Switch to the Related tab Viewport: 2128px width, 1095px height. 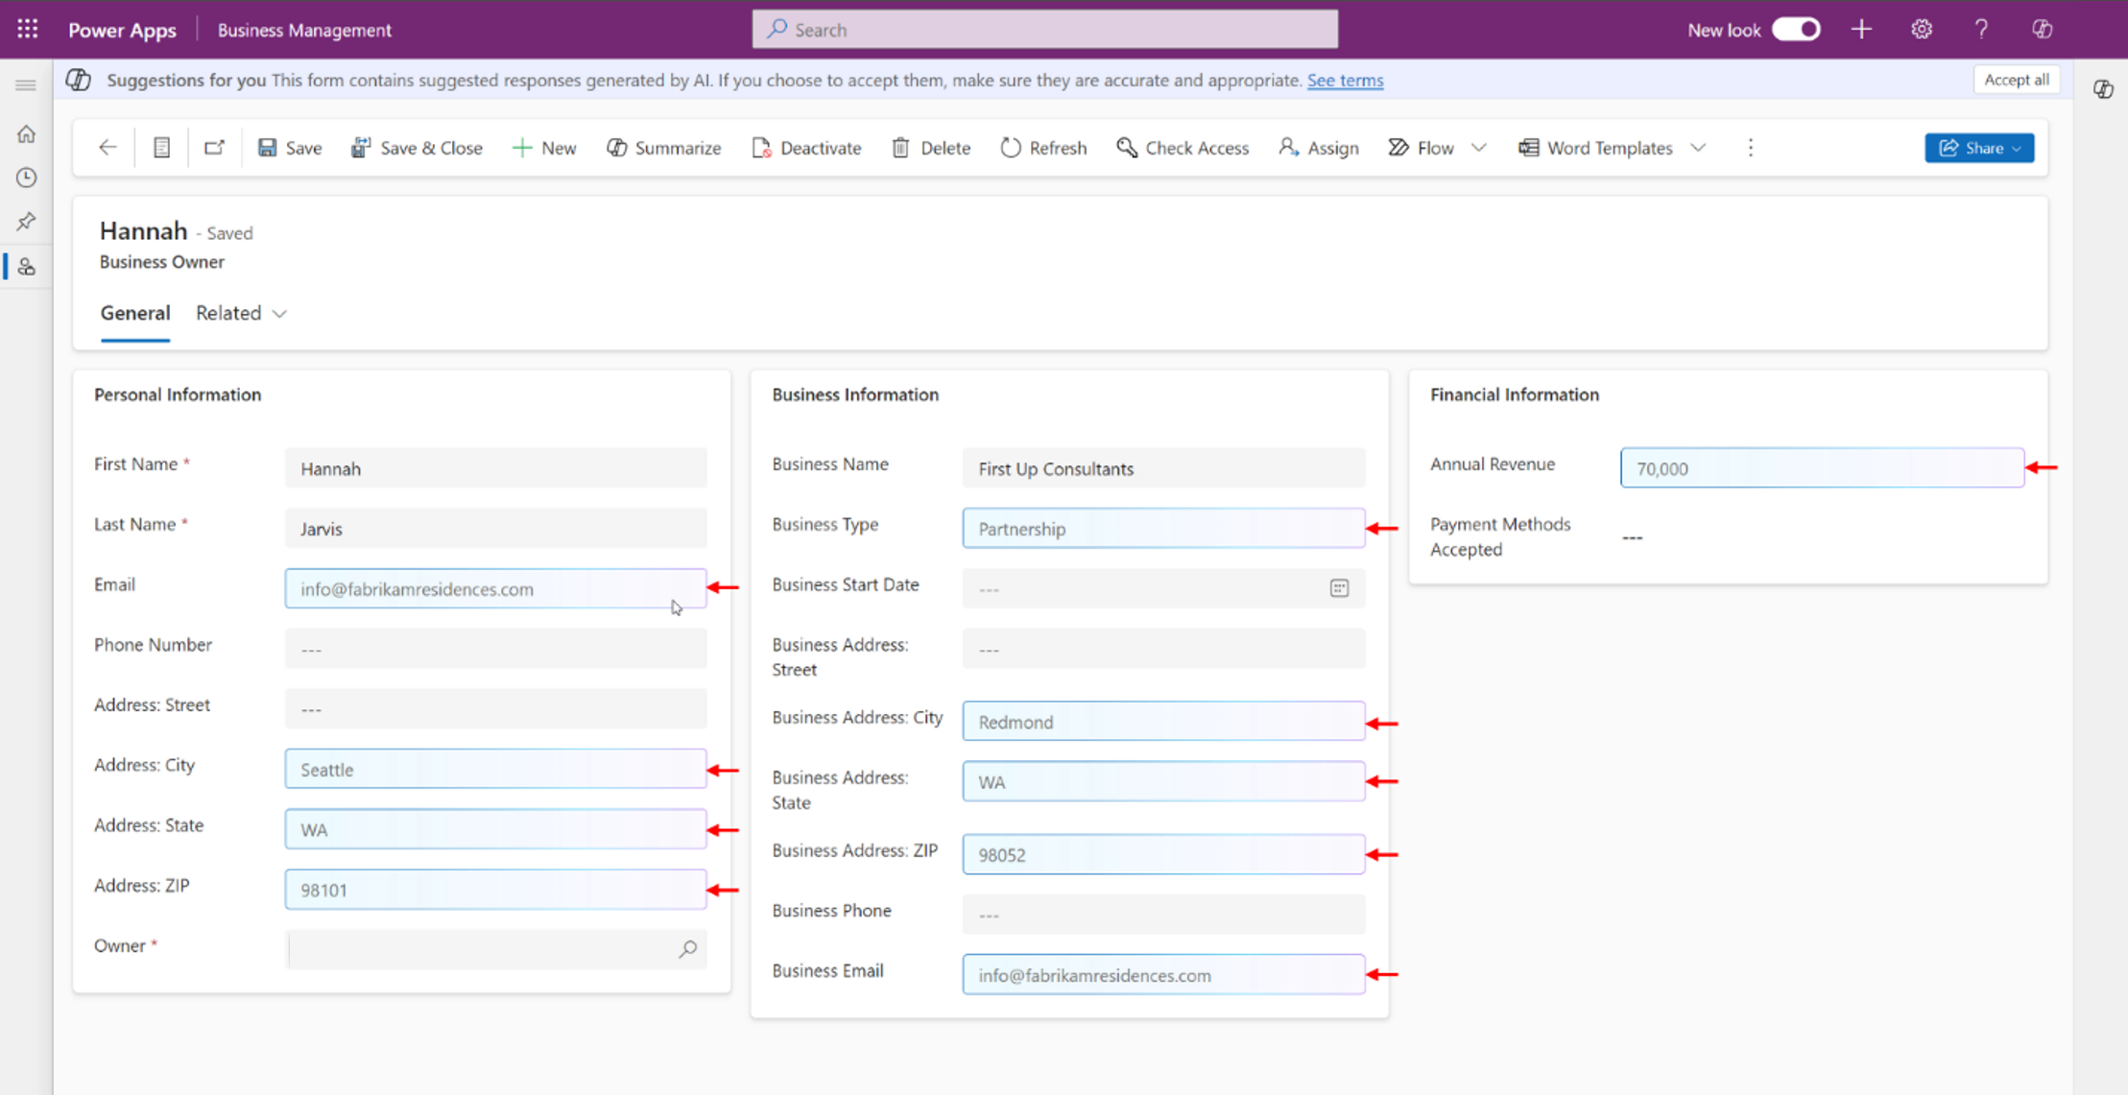tap(237, 312)
